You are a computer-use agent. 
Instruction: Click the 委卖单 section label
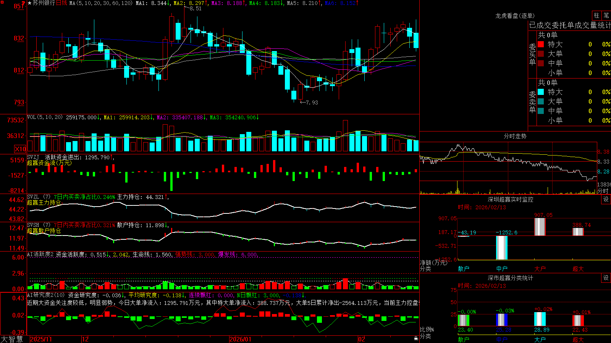click(x=532, y=102)
